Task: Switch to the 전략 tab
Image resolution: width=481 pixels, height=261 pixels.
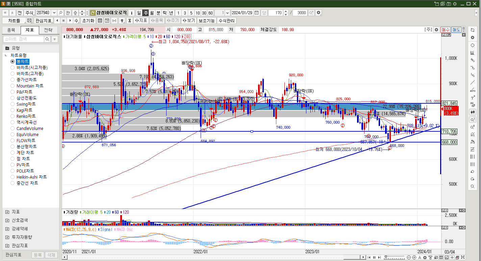Action: coord(48,30)
